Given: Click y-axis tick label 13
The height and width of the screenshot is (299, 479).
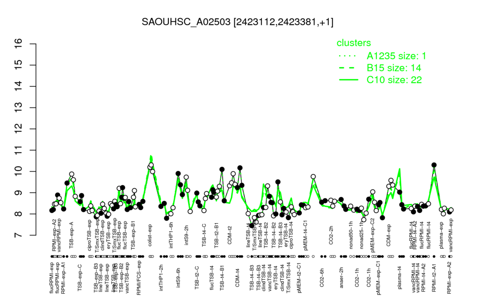Looking at the screenshot, I should [x=18, y=108].
